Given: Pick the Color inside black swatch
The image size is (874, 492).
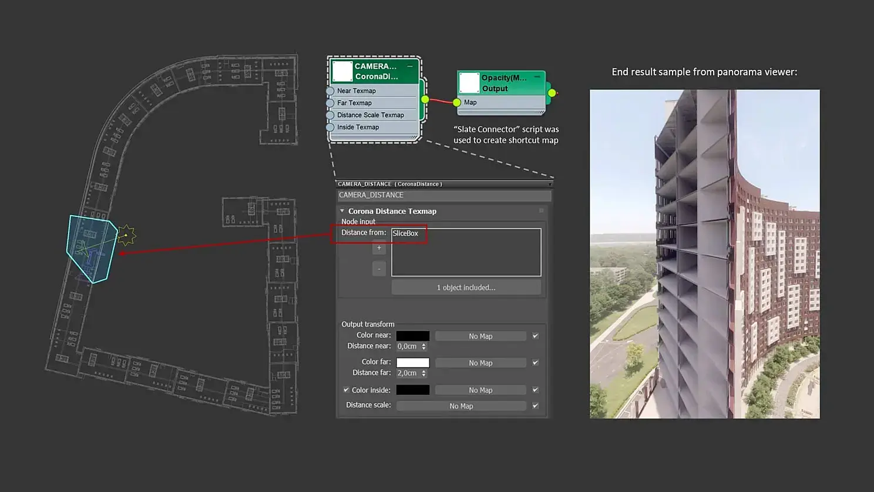Looking at the screenshot, I should 413,390.
